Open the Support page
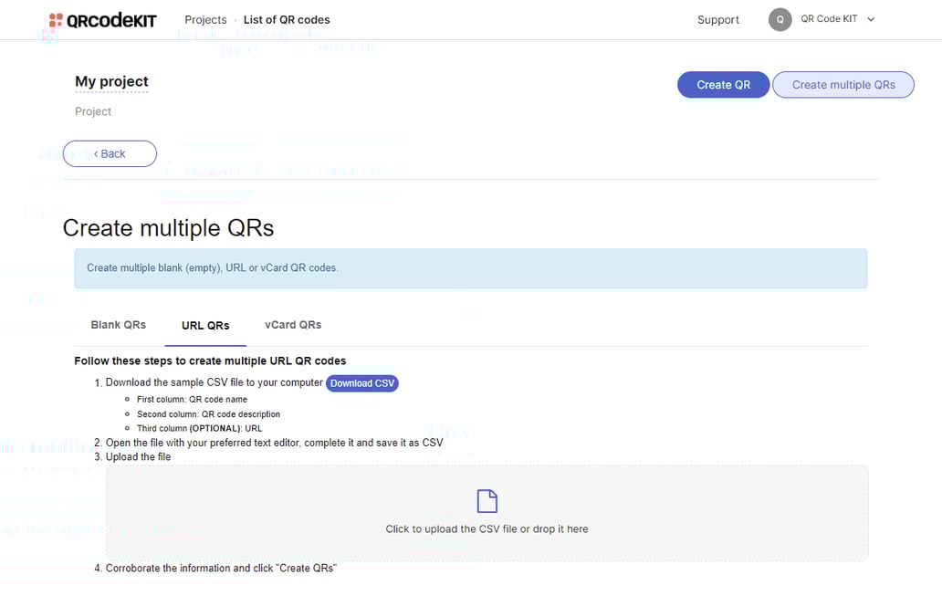This screenshot has width=942, height=596. 717,19
